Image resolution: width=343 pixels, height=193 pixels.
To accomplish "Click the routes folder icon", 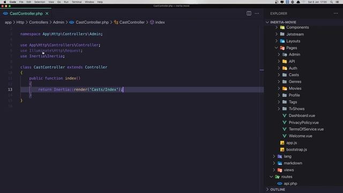I will [278, 176].
